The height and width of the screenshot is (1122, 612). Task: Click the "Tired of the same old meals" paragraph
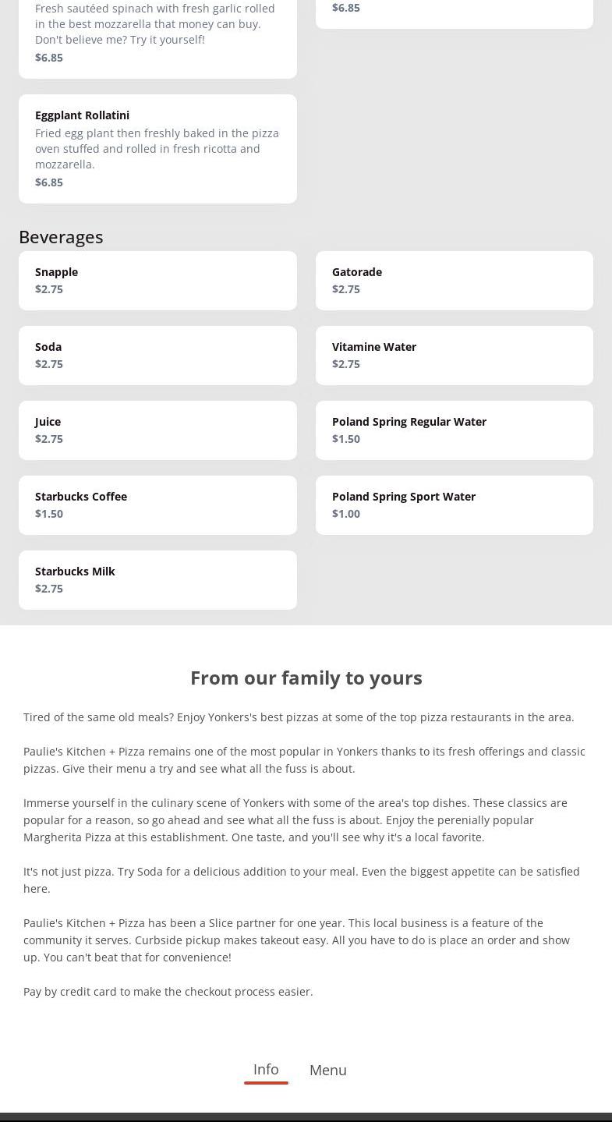299,717
